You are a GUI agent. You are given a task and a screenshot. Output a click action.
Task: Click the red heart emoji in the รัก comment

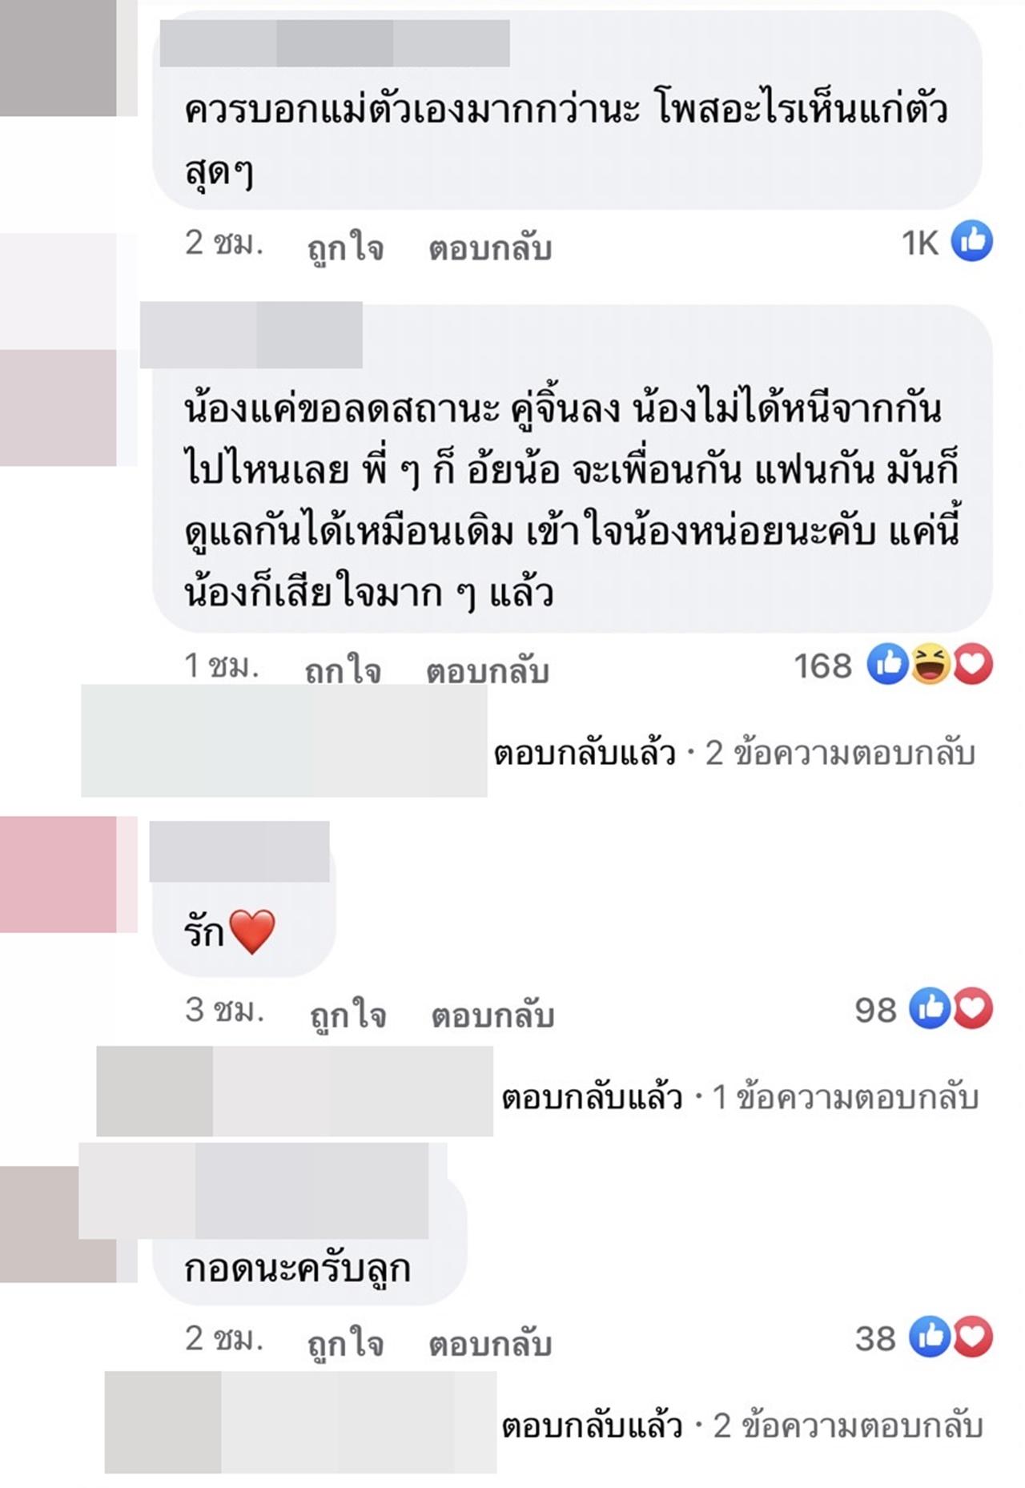[x=252, y=931]
